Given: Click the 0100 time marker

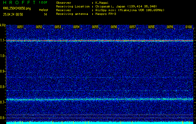Looking at the screenshot, I should click(189, 27).
